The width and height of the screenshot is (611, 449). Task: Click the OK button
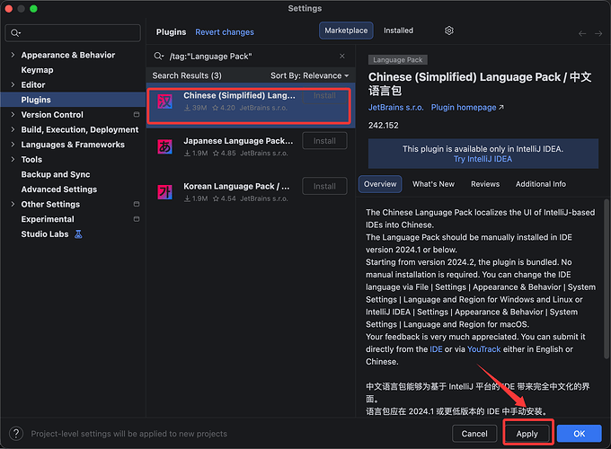click(579, 434)
